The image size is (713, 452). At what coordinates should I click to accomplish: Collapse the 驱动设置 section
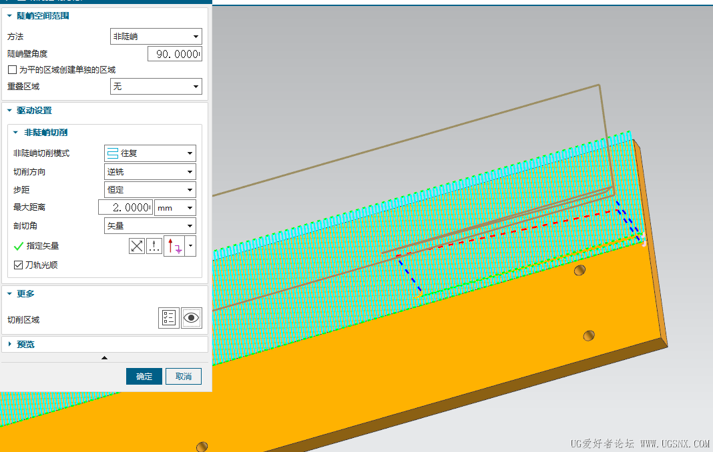point(9,111)
